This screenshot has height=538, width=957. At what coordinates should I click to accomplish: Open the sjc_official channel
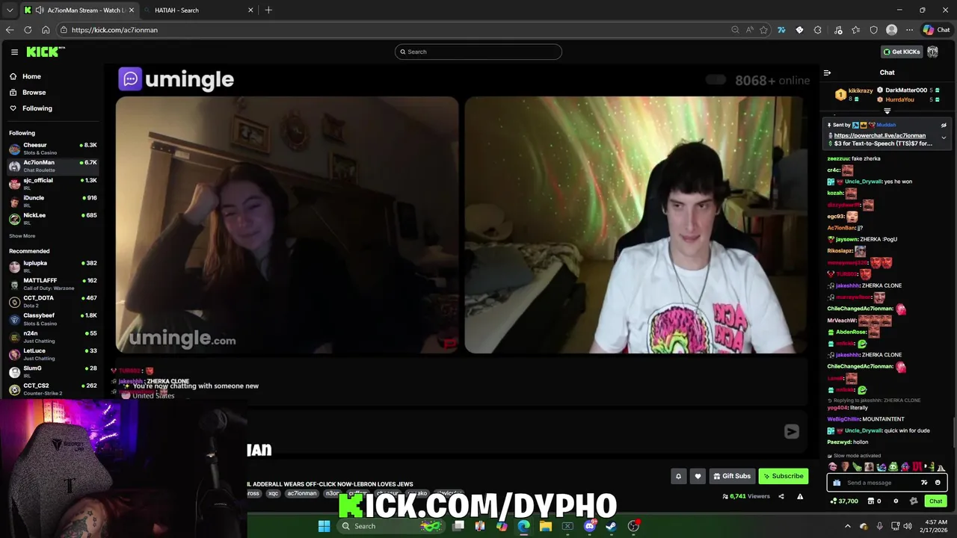click(52, 184)
